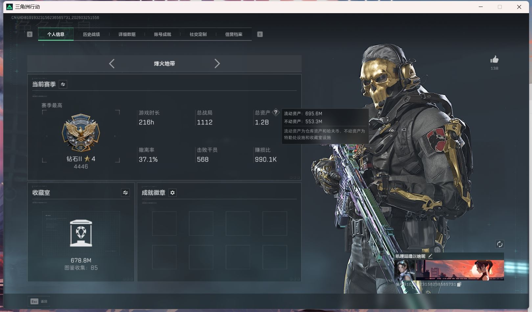Click the player avatar thumbnail
Screen dimensions: 532x312
point(405,270)
